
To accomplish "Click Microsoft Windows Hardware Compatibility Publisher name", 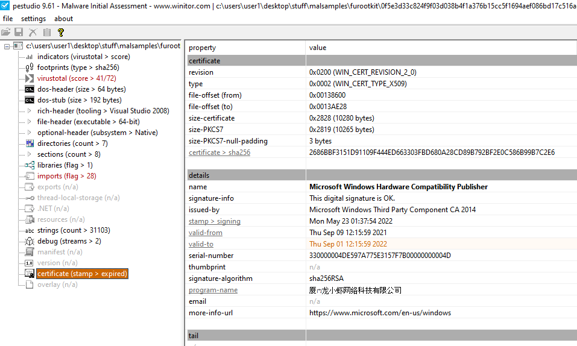I will [398, 187].
